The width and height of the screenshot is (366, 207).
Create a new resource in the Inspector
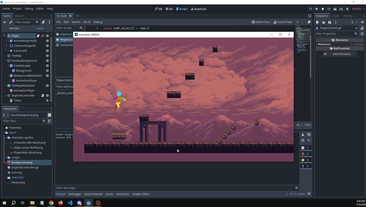click(317, 22)
